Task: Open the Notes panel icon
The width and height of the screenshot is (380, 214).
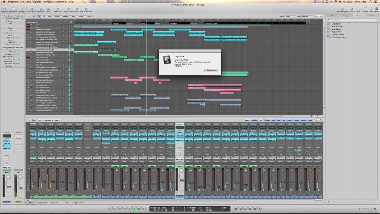Action: [366, 10]
